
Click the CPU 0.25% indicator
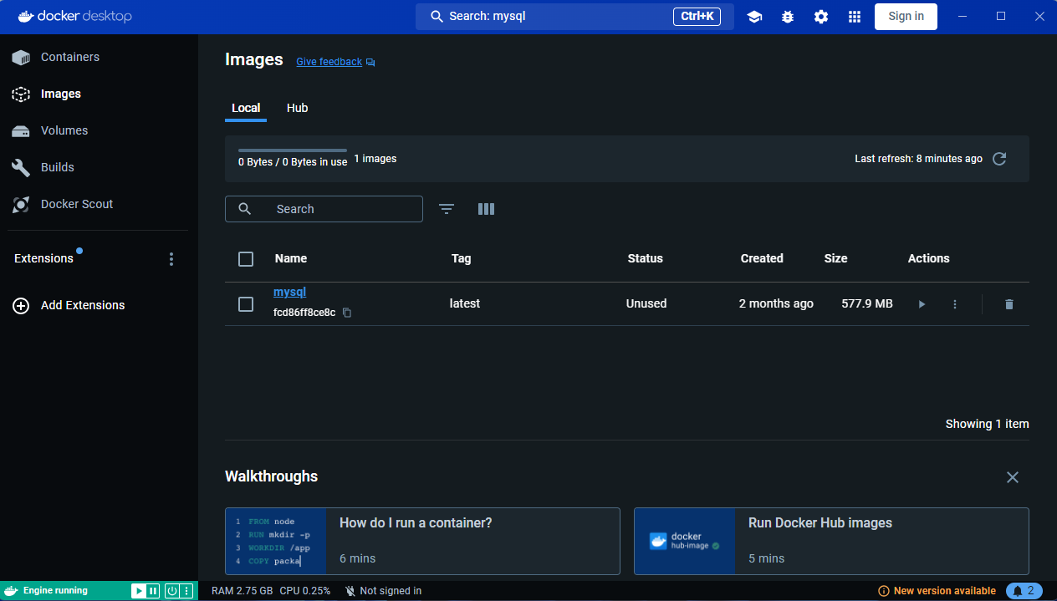click(305, 591)
